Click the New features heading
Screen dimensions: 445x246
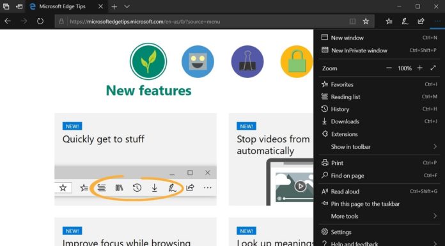tap(149, 91)
